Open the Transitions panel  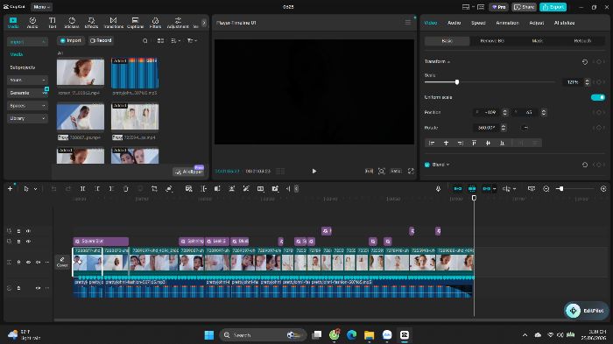(x=113, y=23)
